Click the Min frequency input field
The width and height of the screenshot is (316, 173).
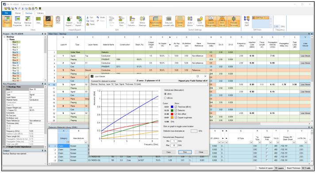pos(174,141)
